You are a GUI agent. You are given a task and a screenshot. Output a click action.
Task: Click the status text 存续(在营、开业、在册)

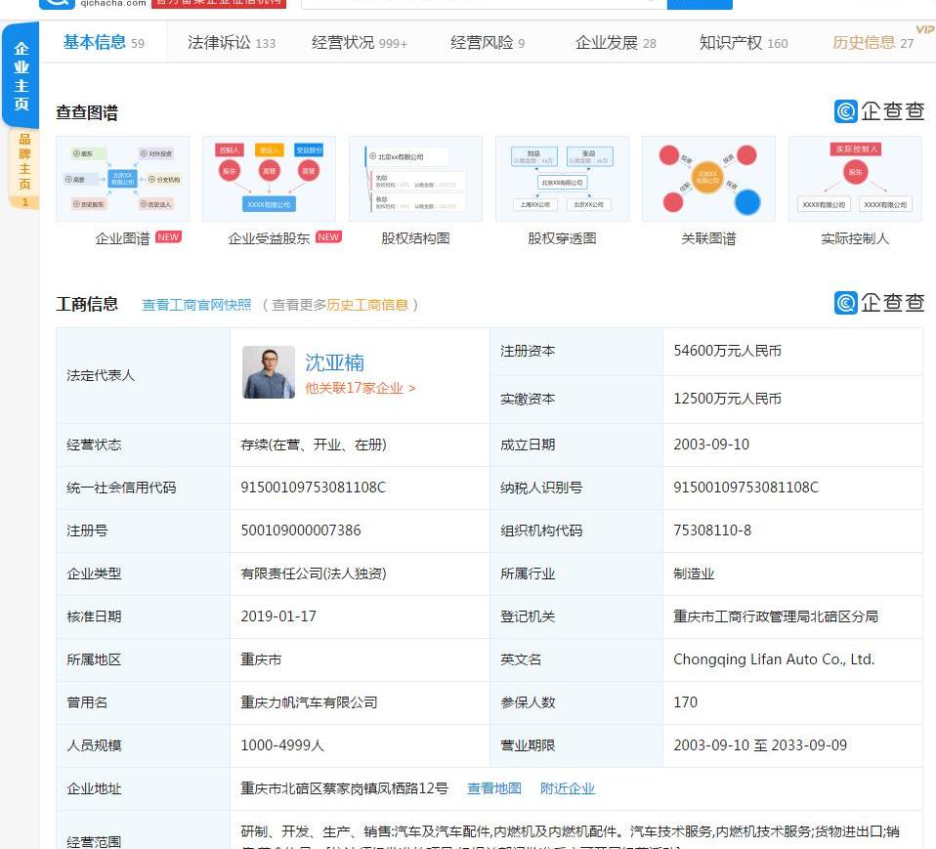click(314, 445)
